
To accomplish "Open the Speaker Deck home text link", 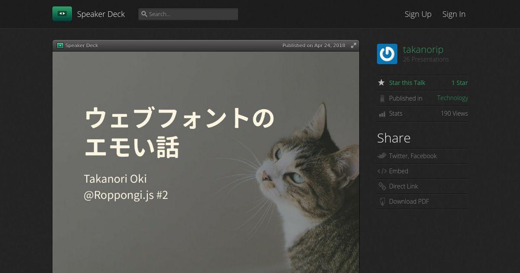I will point(101,14).
